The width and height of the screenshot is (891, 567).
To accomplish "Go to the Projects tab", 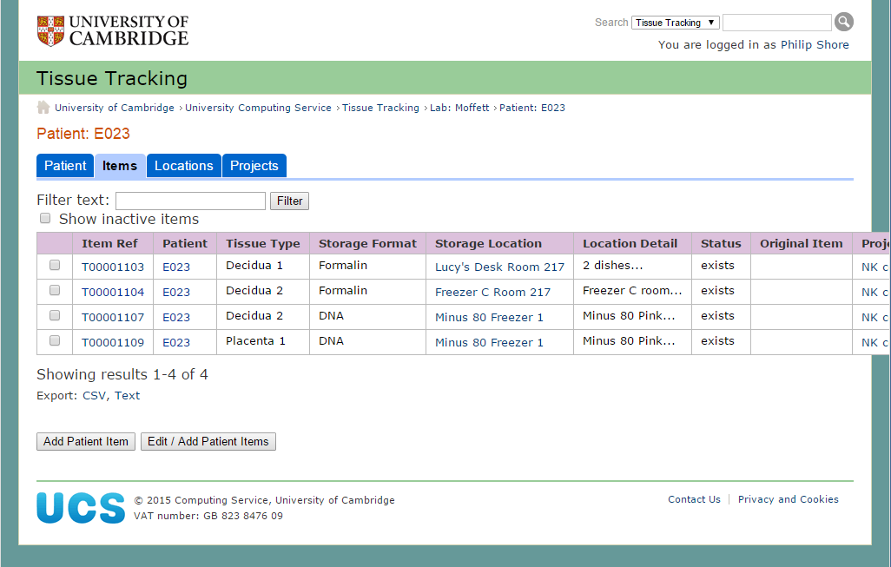I will tap(254, 166).
